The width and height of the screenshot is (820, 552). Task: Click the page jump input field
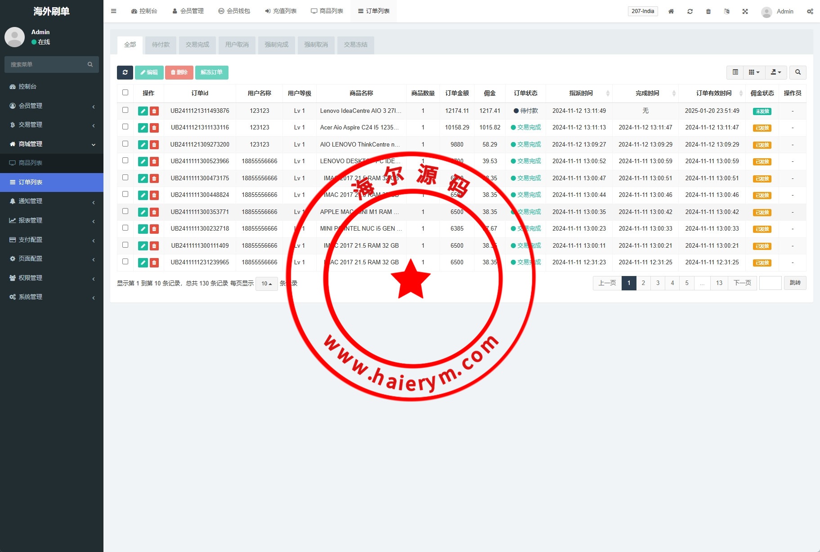point(770,283)
